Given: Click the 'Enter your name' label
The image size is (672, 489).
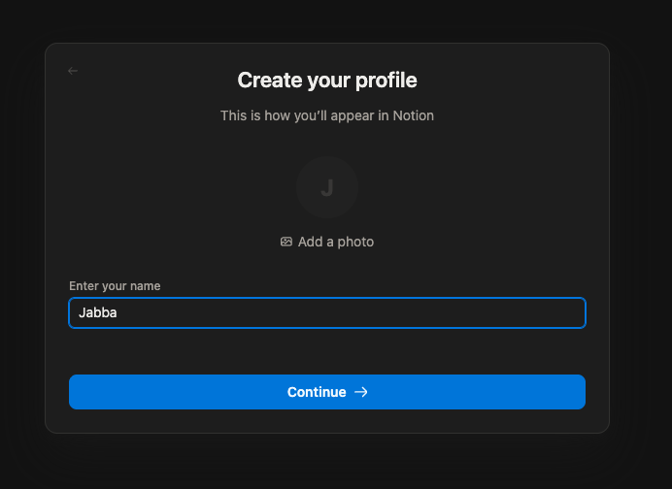Looking at the screenshot, I should pyautogui.click(x=115, y=286).
